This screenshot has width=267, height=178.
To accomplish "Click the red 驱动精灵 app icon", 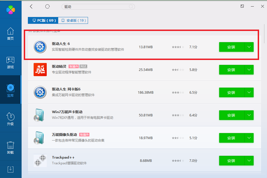I will [40, 70].
